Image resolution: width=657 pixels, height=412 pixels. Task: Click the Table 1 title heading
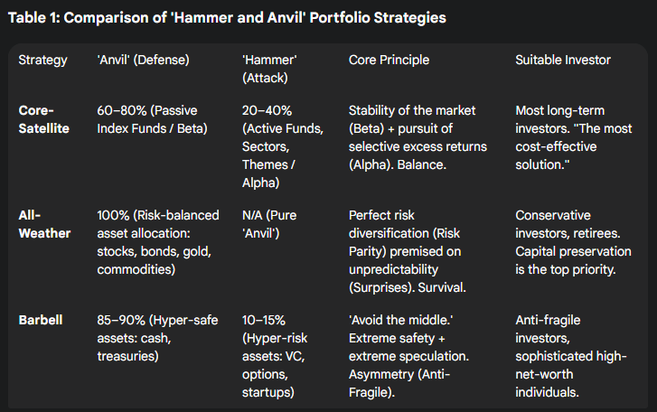point(227,18)
